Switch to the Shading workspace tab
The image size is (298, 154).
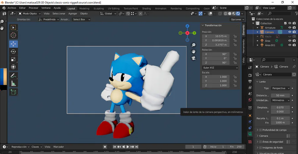click(x=147, y=9)
